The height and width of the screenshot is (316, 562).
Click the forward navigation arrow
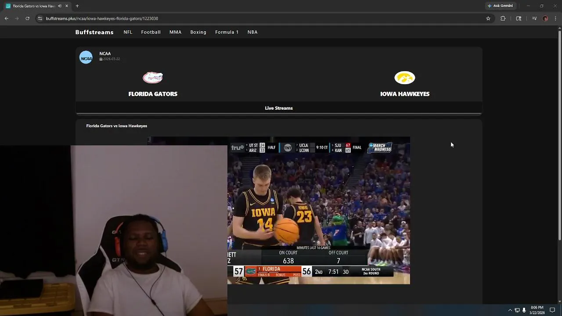pos(17,18)
